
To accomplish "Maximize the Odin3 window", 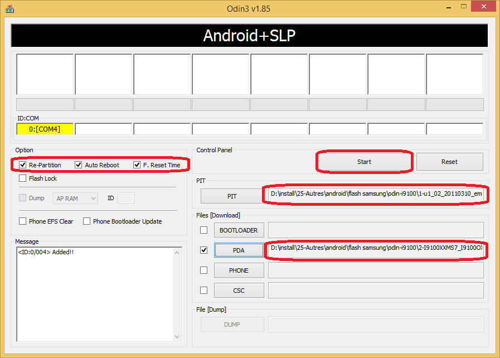I will pyautogui.click(x=464, y=7).
